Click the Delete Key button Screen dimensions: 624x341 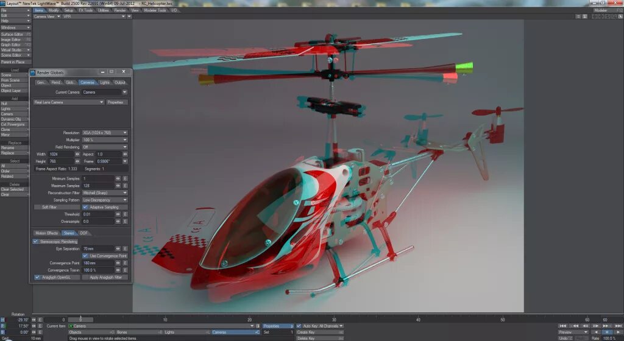pyautogui.click(x=319, y=338)
